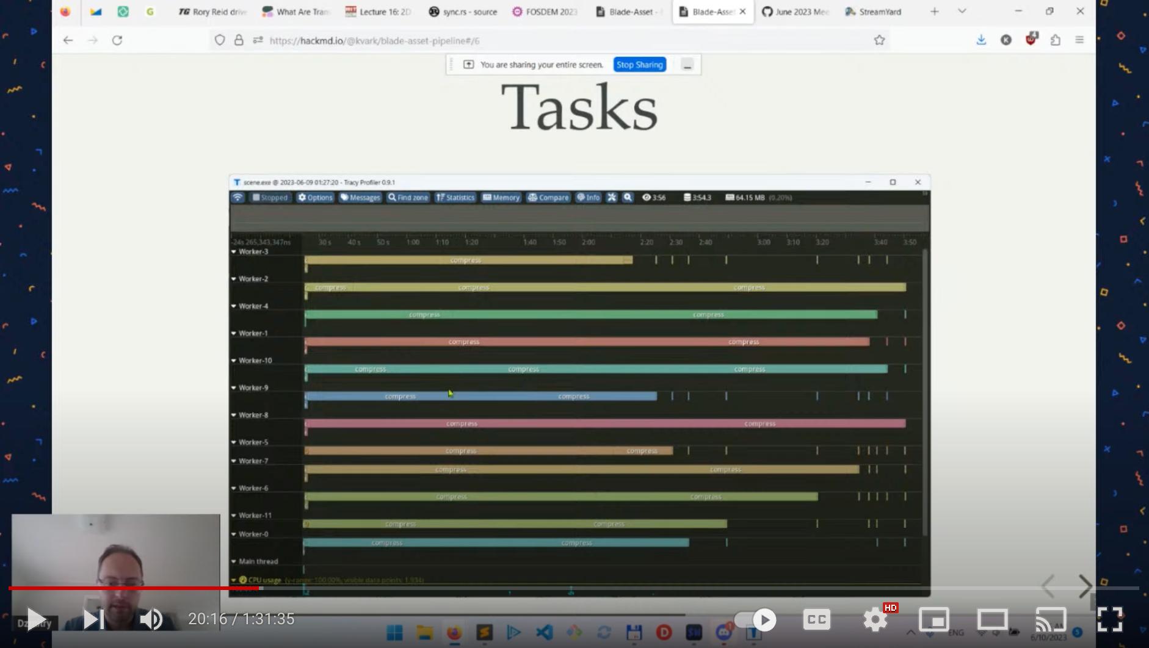Select Worker-9 blue compress zone

click(480, 397)
